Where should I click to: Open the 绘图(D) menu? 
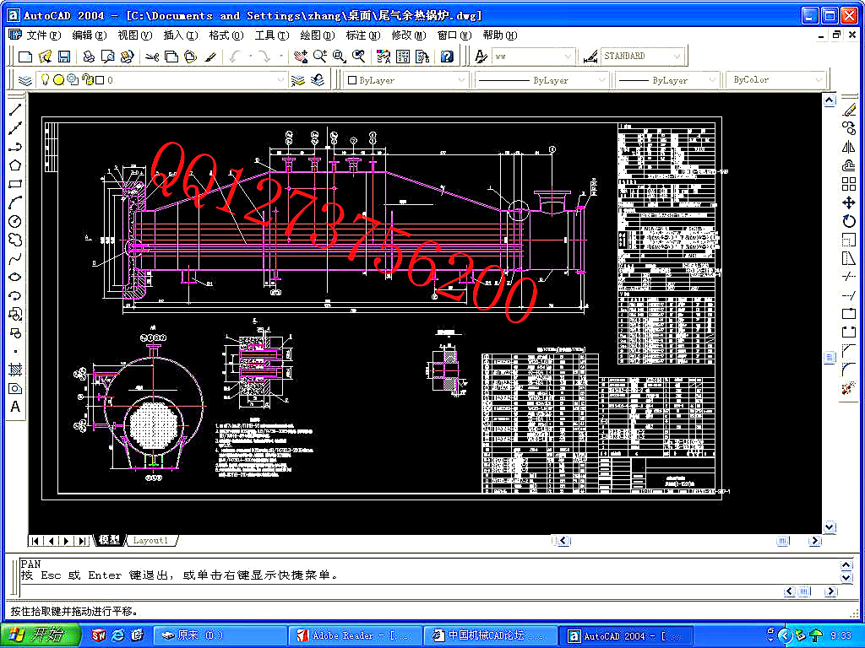pyautogui.click(x=318, y=35)
